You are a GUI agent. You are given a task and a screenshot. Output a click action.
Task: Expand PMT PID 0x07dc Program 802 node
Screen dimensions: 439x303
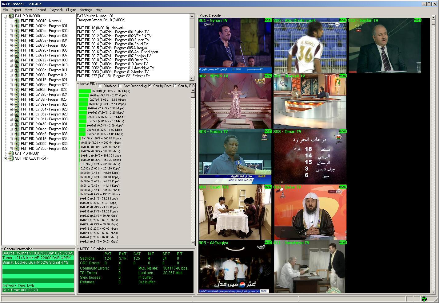click(11, 31)
